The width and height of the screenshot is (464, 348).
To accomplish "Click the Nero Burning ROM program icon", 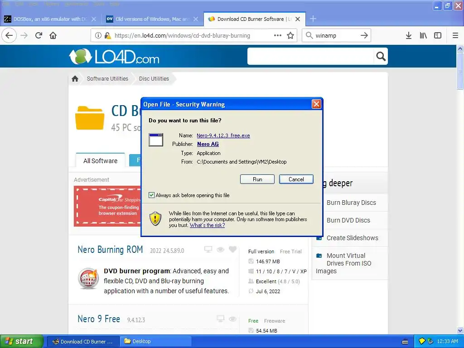I will point(88,279).
